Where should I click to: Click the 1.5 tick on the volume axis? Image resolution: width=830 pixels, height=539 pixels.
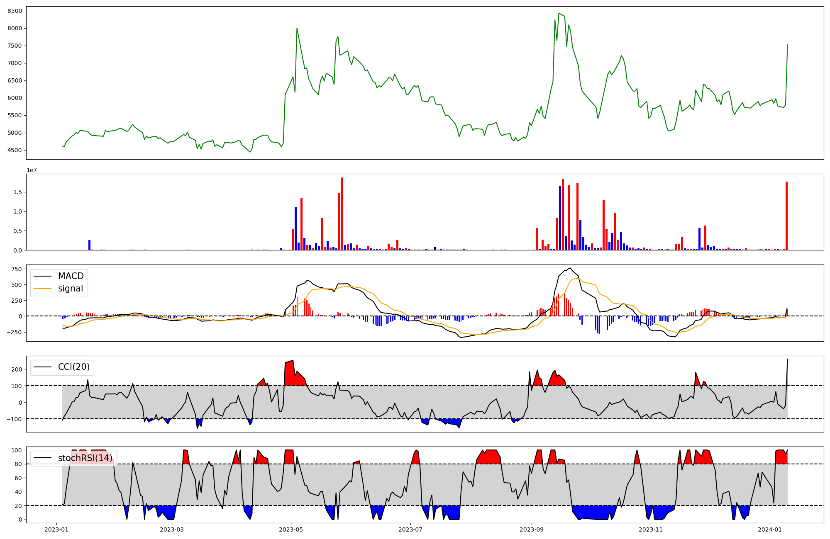[x=18, y=192]
